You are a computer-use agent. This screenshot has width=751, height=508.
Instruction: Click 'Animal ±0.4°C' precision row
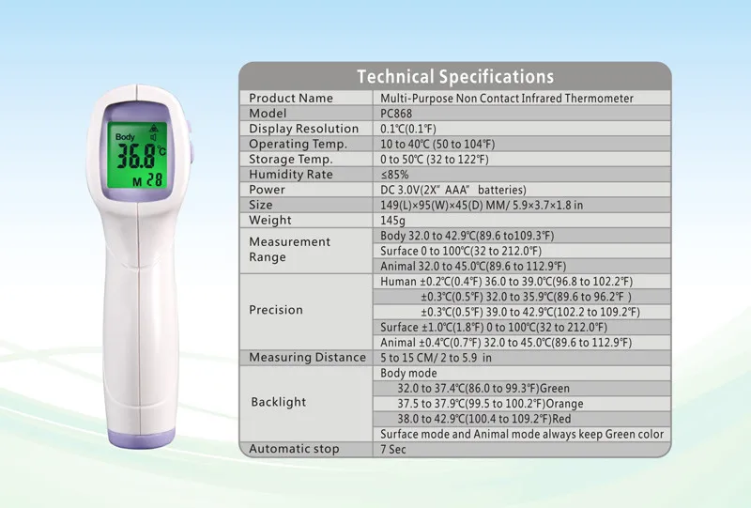522,343
